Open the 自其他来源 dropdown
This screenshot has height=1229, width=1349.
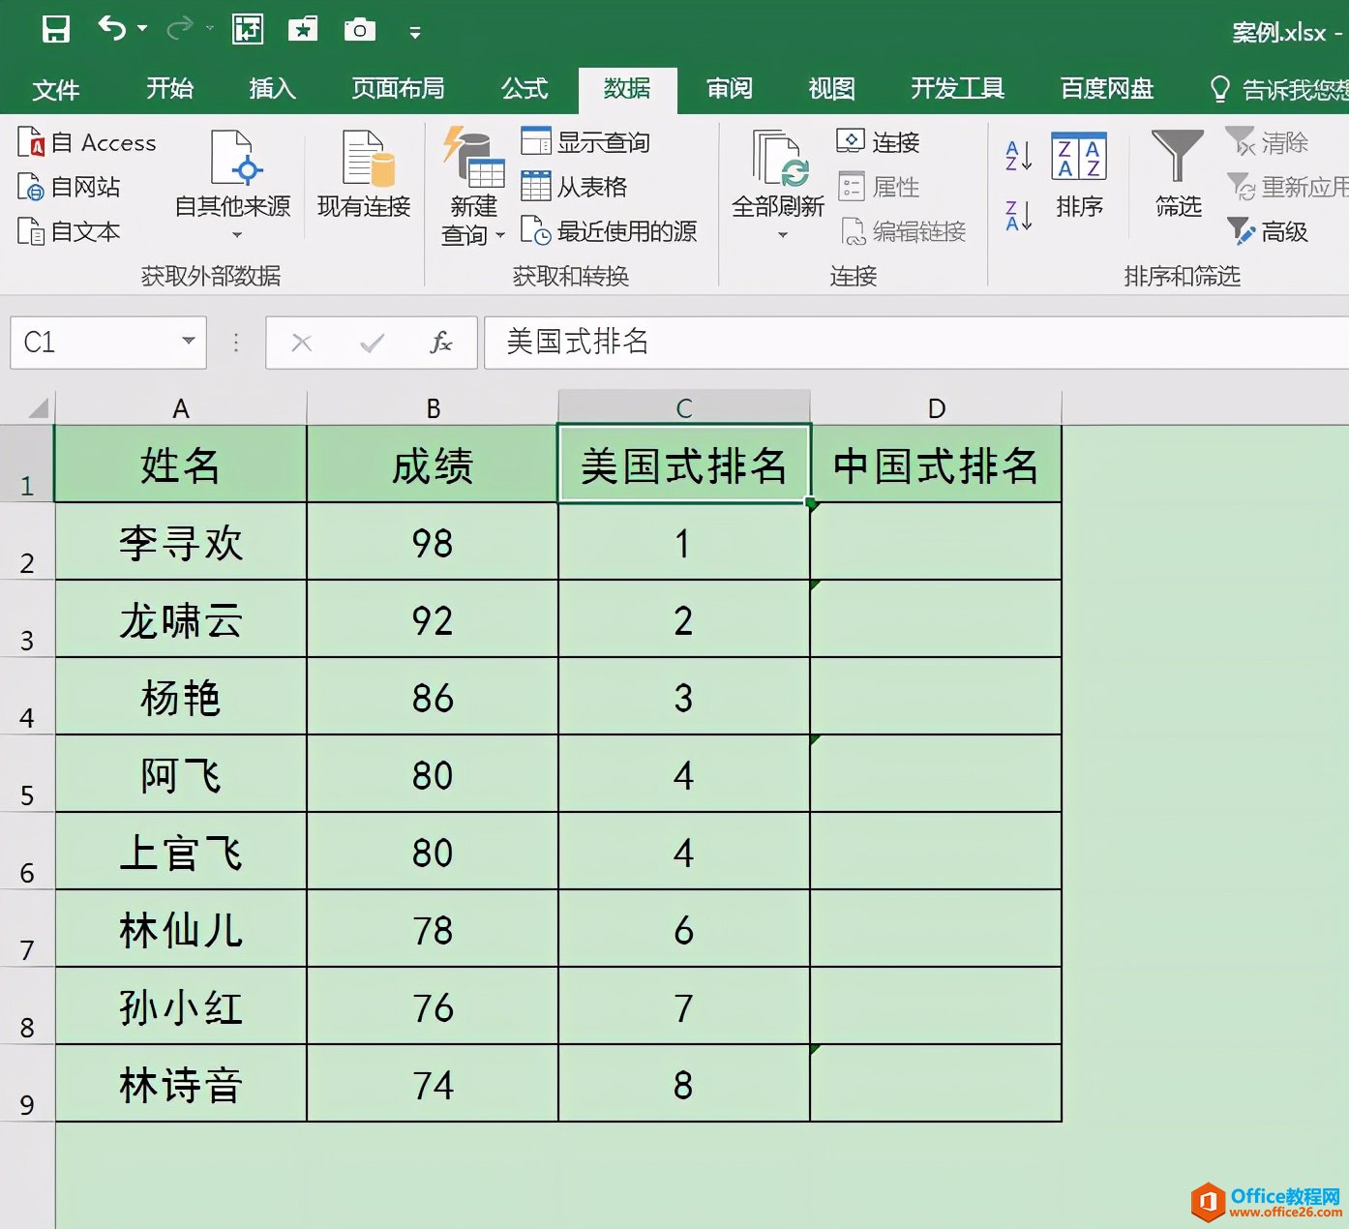coord(232,186)
